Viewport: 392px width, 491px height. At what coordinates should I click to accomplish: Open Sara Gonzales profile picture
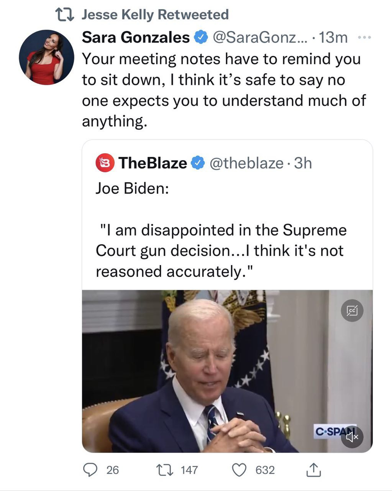(46, 58)
